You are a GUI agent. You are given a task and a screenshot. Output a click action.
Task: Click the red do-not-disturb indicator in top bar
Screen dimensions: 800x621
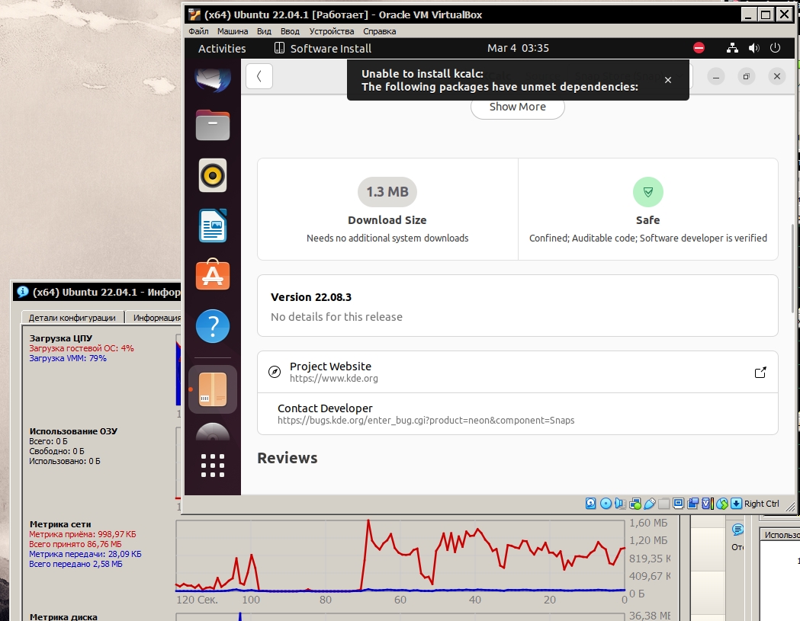point(699,48)
